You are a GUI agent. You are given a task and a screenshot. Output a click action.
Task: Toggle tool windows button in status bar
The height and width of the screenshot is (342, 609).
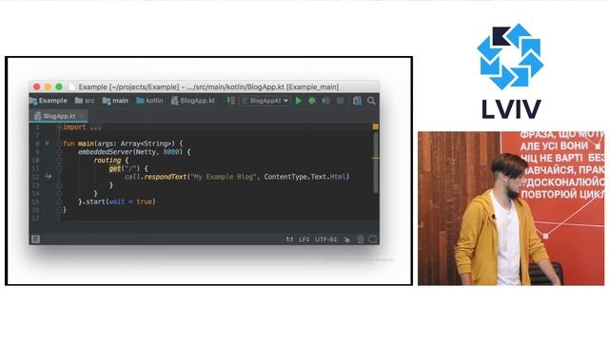(x=36, y=239)
